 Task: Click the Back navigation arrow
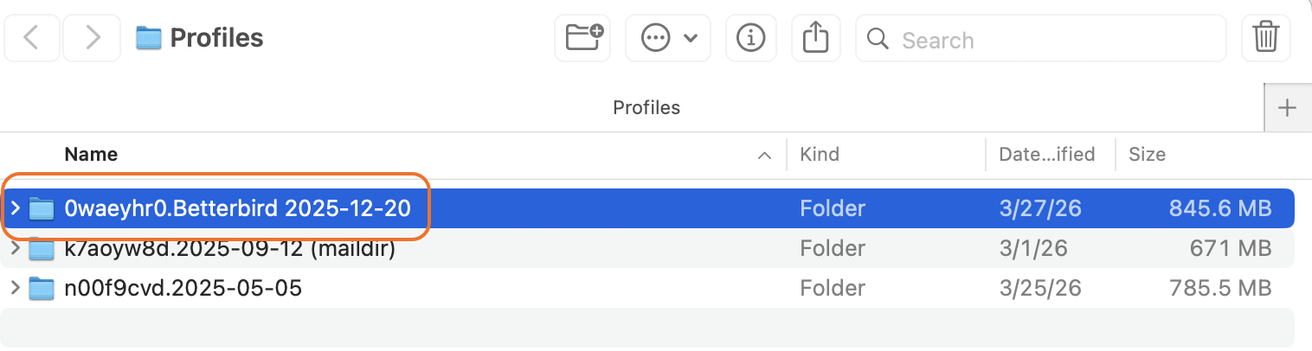31,38
